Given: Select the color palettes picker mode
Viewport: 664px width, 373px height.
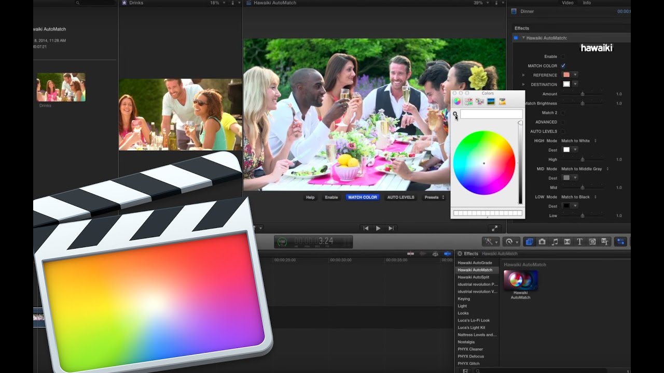Looking at the screenshot, I should tap(480, 102).
